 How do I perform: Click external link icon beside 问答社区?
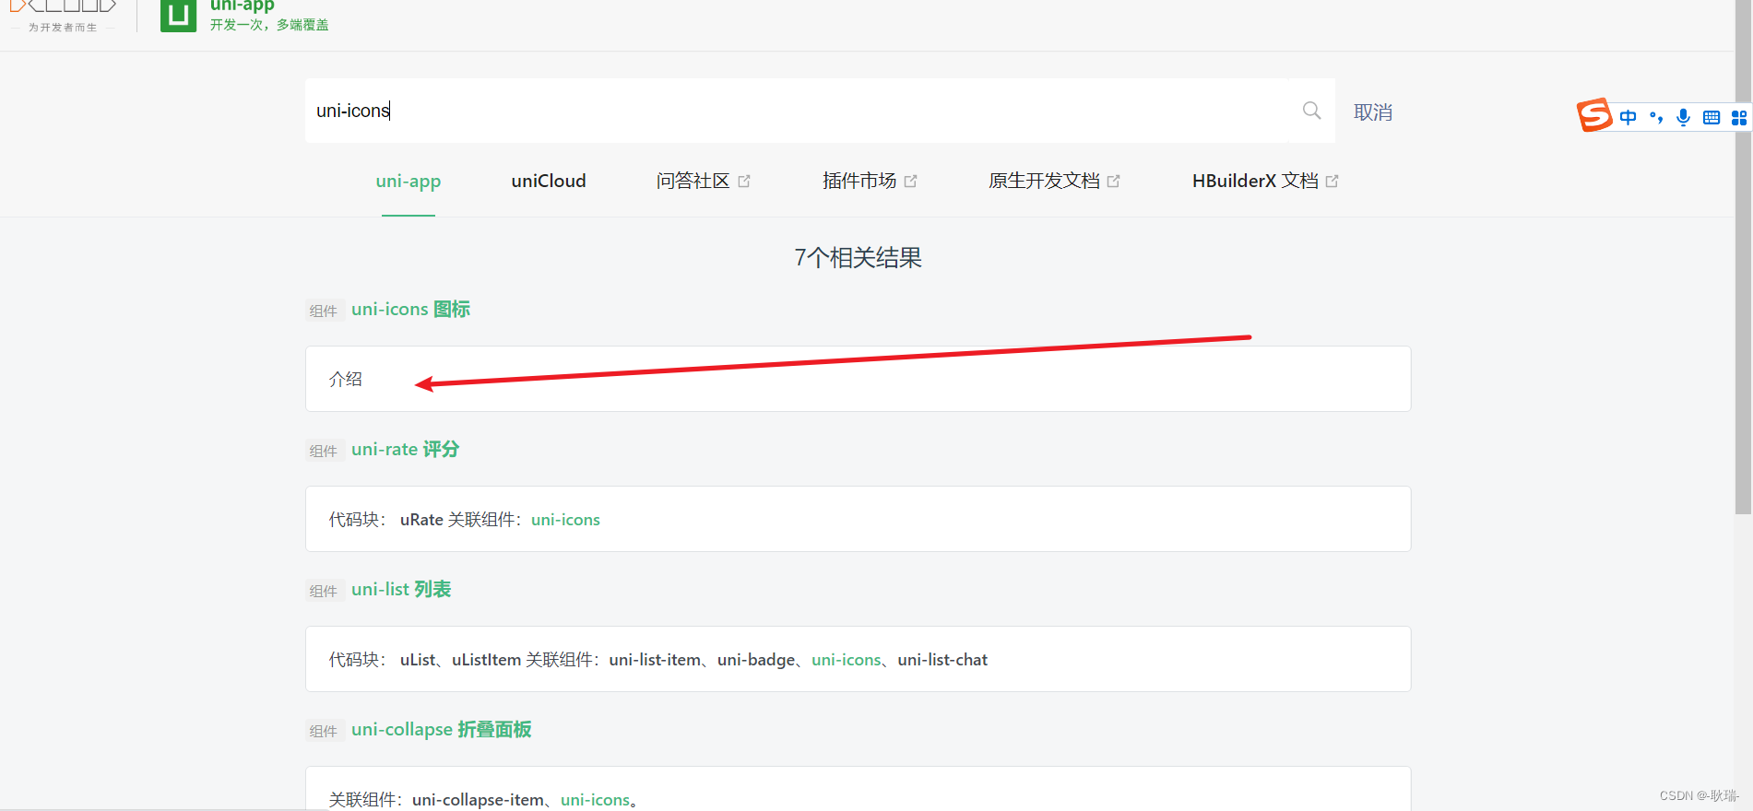click(744, 182)
